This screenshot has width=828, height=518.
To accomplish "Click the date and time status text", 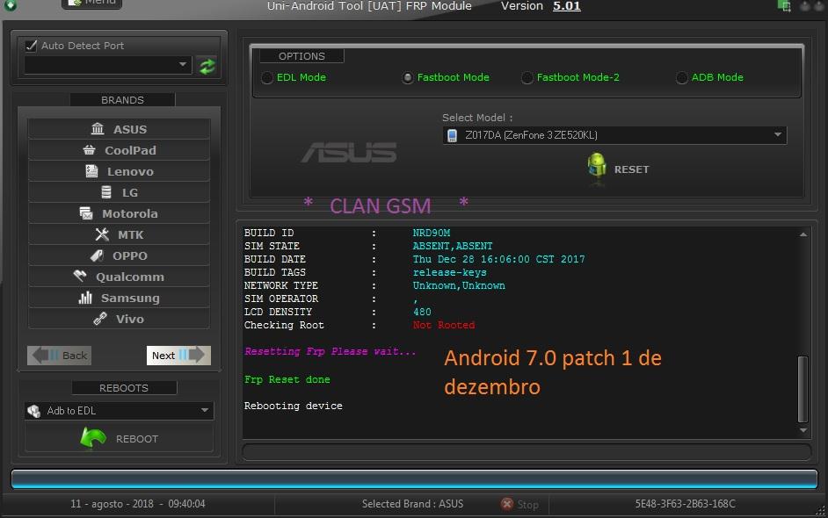I will click(x=138, y=504).
